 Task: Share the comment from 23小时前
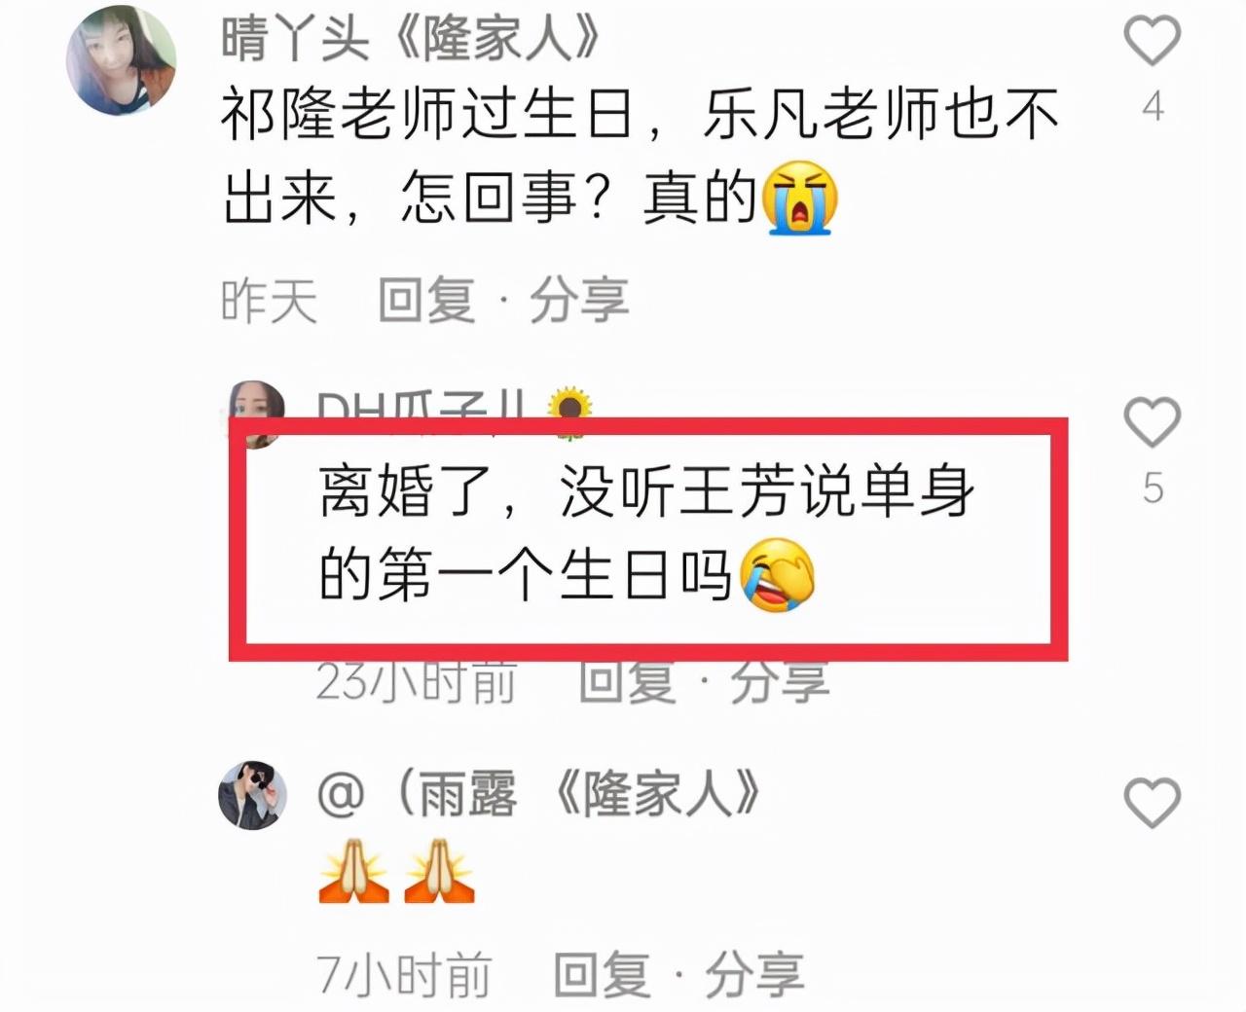[x=780, y=680]
